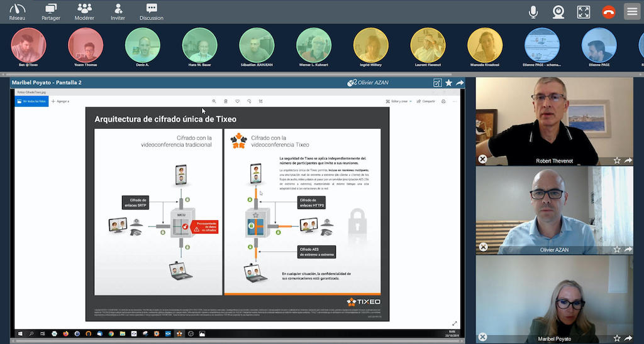Open the Discussion chat panel

pos(151,9)
